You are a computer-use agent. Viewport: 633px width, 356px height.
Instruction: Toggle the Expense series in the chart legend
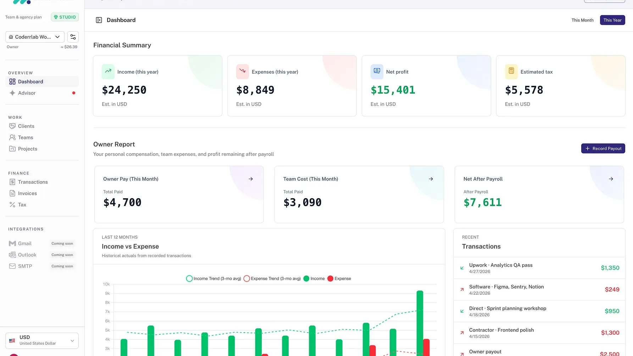tap(339, 278)
